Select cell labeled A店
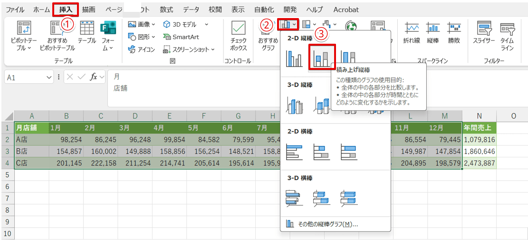This screenshot has width=528, height=241. (x=32, y=140)
